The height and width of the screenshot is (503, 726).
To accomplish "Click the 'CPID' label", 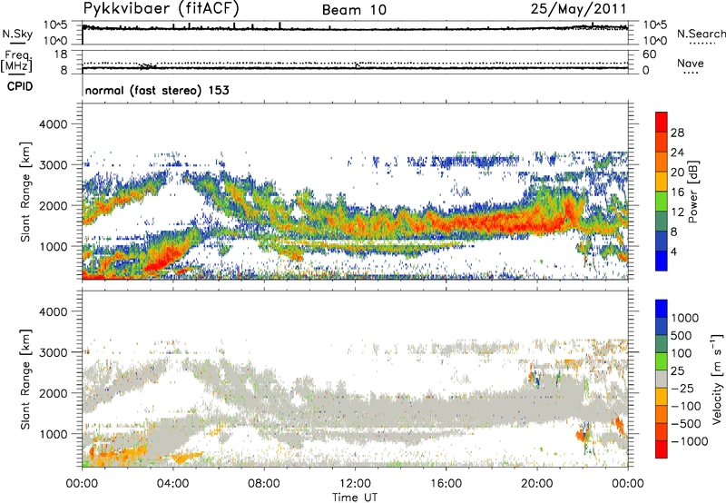I will [20, 86].
